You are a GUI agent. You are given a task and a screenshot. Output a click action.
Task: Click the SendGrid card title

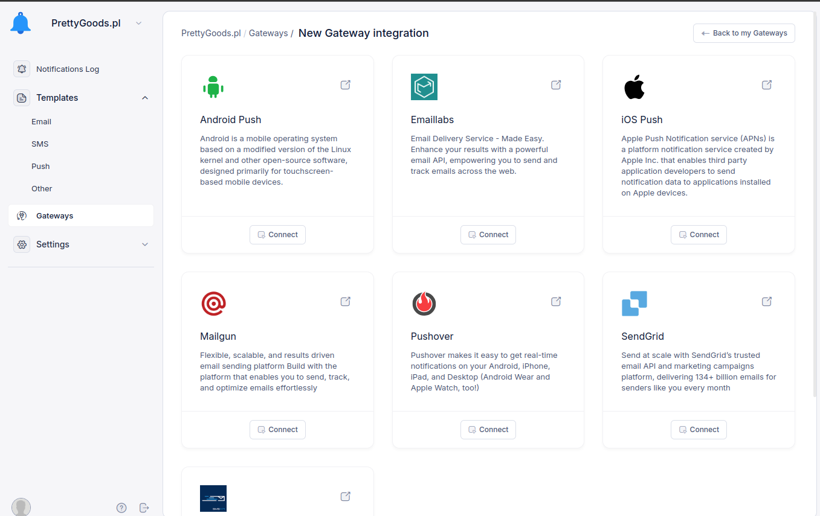click(643, 336)
